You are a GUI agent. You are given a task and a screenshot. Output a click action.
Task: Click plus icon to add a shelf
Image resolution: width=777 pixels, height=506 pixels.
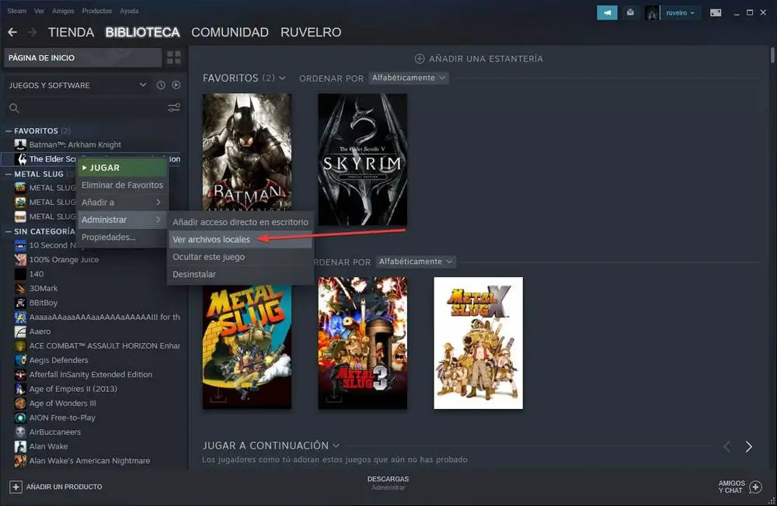click(x=420, y=59)
